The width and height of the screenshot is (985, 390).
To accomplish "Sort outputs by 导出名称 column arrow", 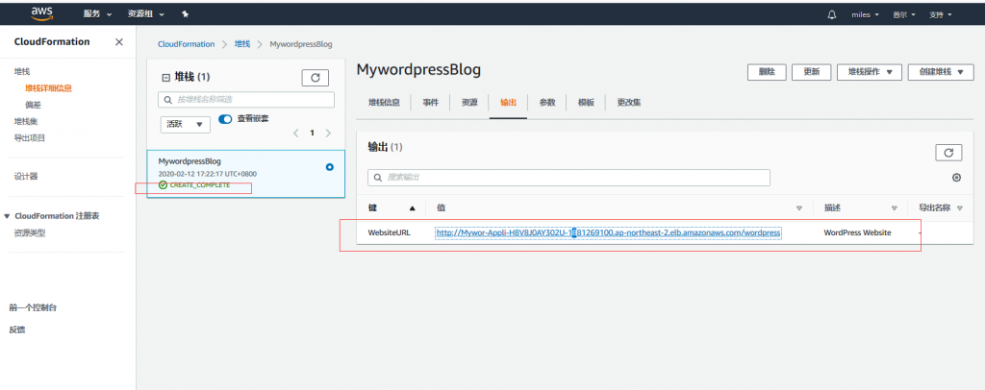I will pos(959,208).
